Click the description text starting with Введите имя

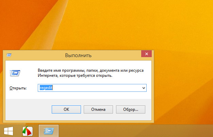point(90,70)
